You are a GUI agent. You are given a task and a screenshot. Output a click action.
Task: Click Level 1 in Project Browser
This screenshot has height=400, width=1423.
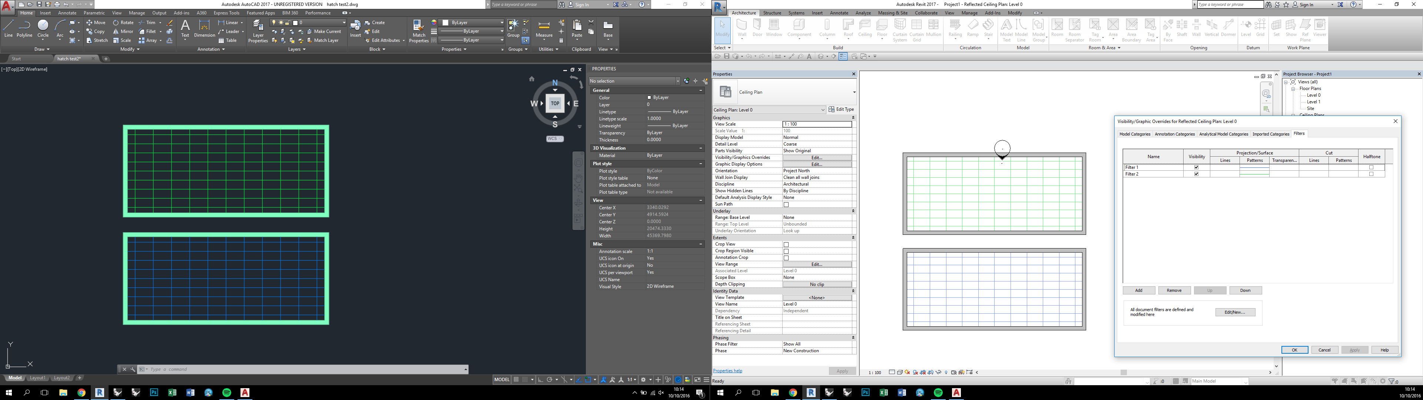pyautogui.click(x=1313, y=101)
